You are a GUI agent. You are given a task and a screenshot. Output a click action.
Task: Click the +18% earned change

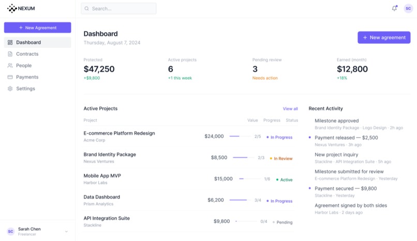point(342,78)
